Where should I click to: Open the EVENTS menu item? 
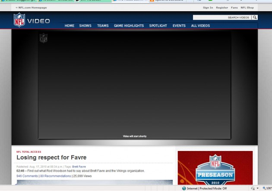[179, 26]
